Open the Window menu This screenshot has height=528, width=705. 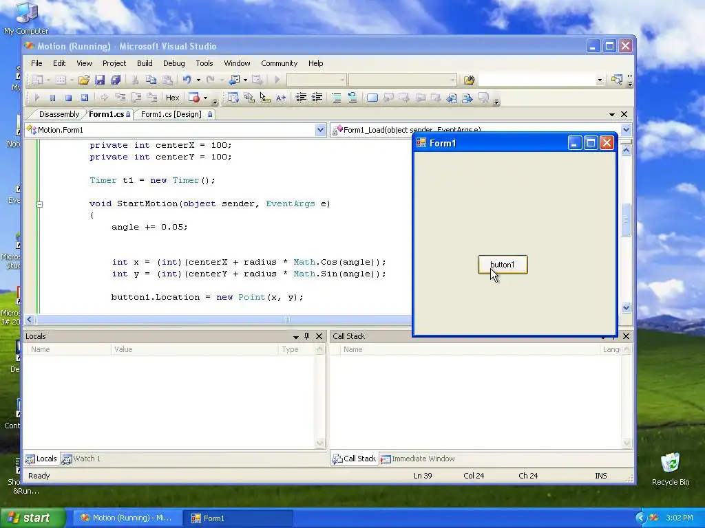(x=237, y=63)
